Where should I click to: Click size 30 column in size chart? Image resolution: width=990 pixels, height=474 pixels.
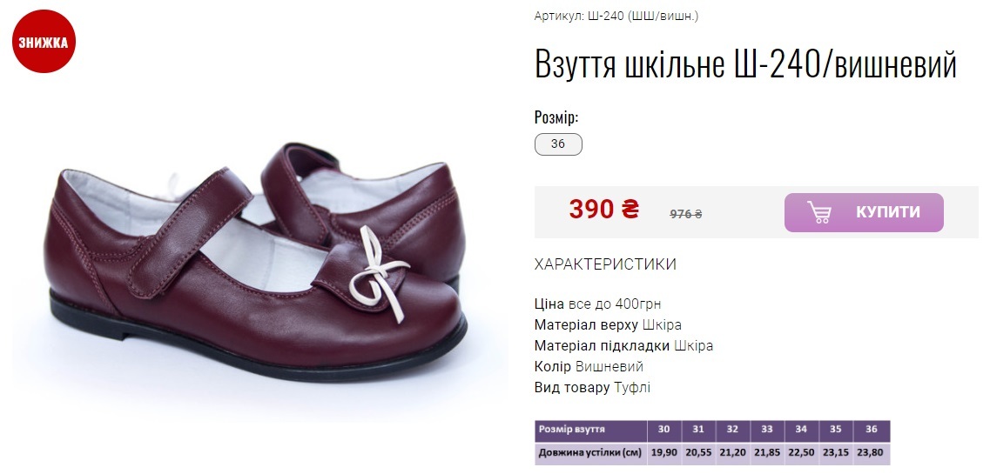point(664,430)
